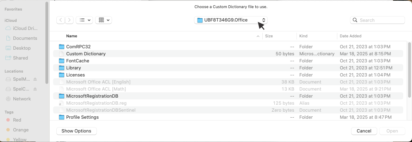
Task: Select the ComRPC32 folder icon
Action: pyautogui.click(x=62, y=47)
